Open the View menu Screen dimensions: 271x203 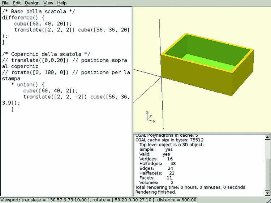pos(48,3)
